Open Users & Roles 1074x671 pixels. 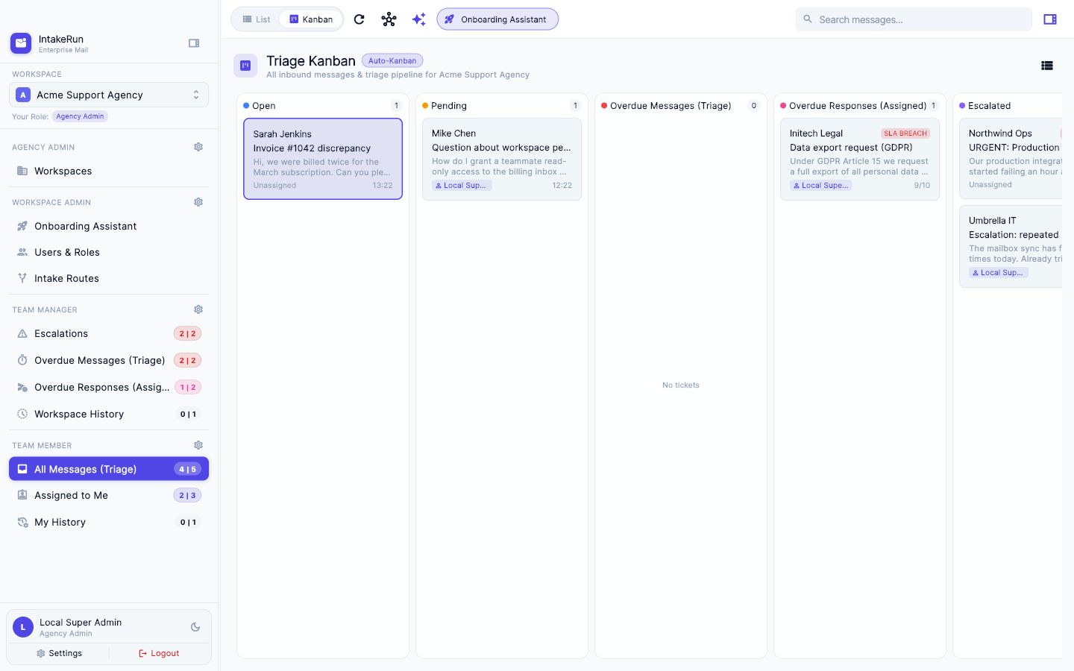[x=109, y=252]
